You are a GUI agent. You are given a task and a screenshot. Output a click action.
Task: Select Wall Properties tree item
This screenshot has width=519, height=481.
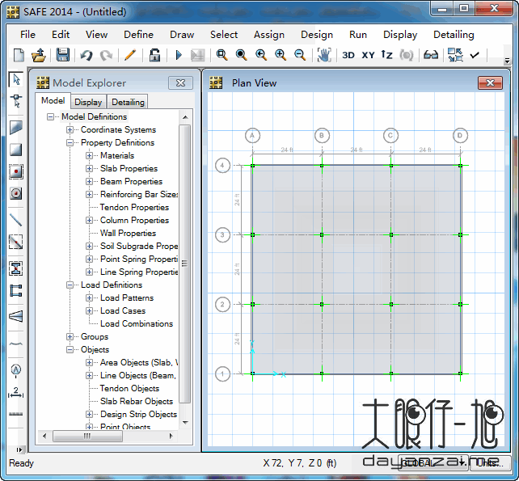(x=128, y=233)
